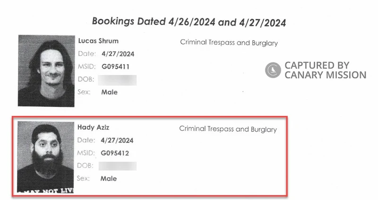Click the Male value in Hady Aziz's entry

pyautogui.click(x=109, y=179)
